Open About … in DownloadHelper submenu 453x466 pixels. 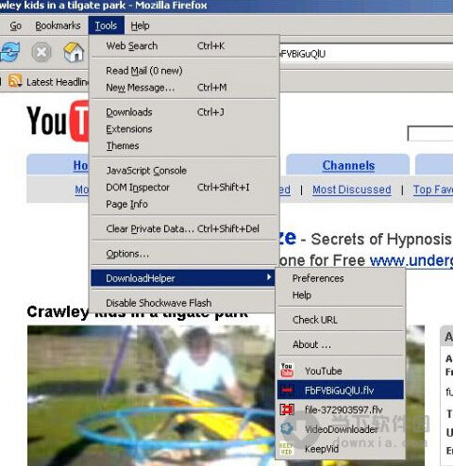point(341,344)
